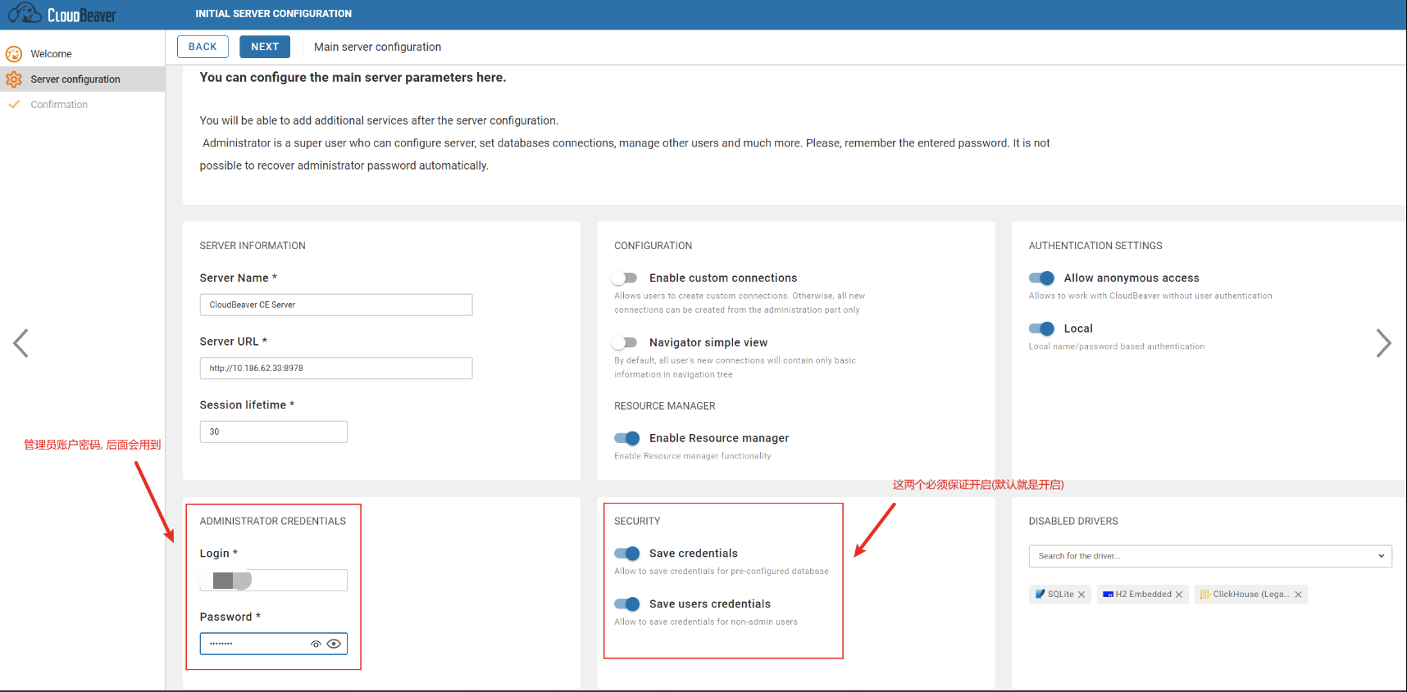Click the Navigator simple view label
Viewport: 1407px width, 692px height.
708,342
